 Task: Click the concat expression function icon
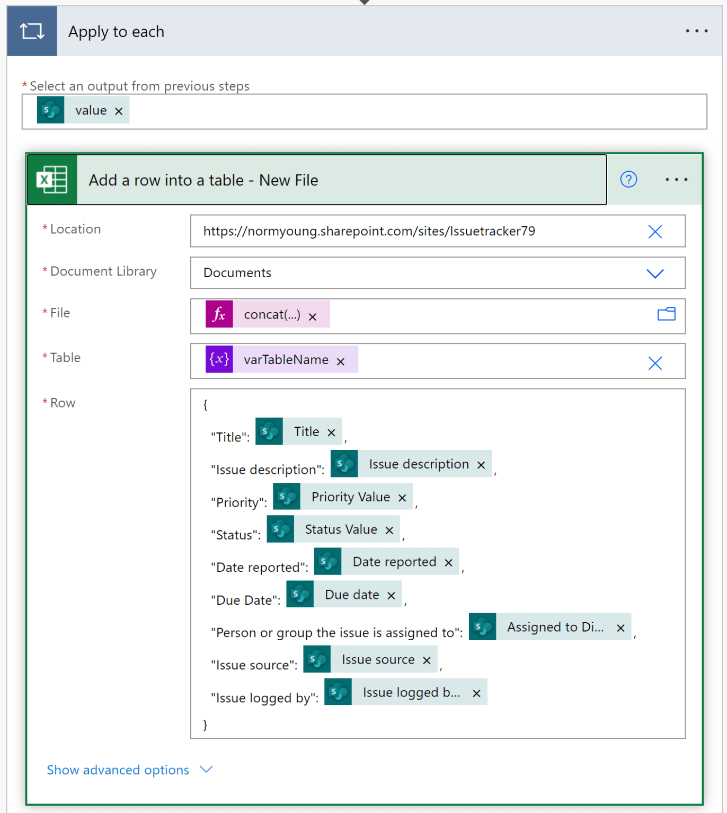219,314
